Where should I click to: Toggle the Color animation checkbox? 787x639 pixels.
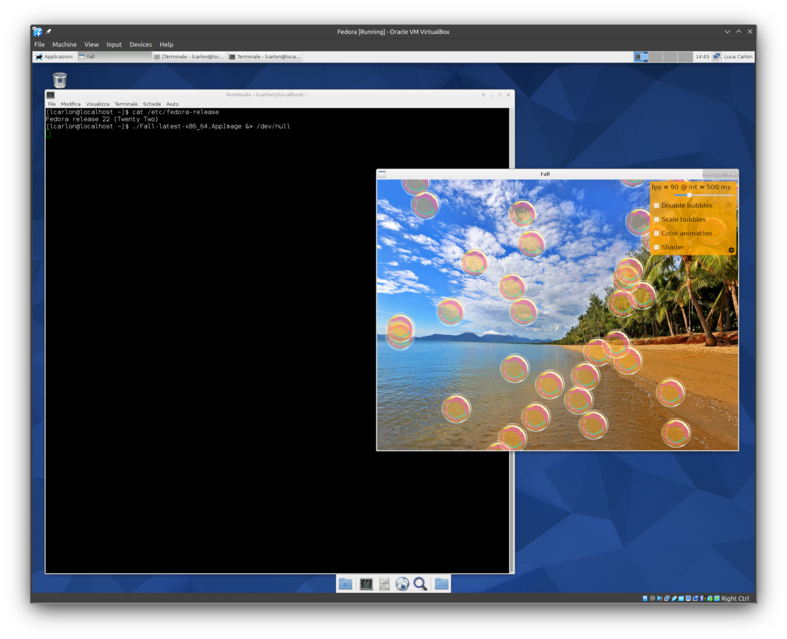(x=656, y=233)
